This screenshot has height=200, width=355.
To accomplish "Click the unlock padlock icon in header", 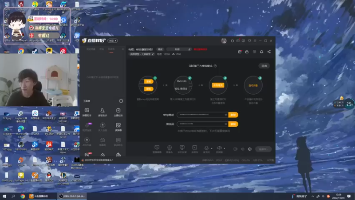I will (247, 52).
